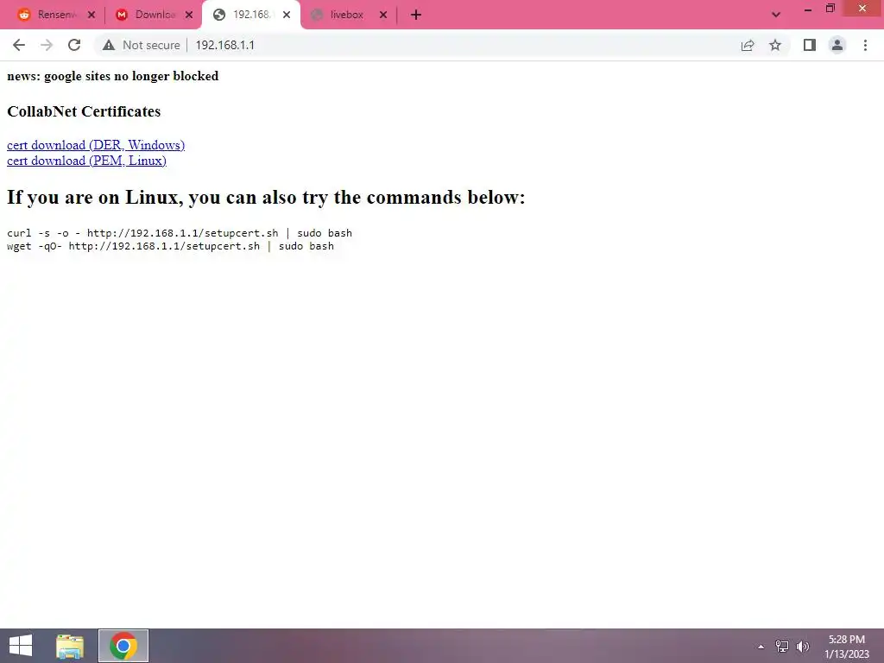
Task: Toggle the browser side panel
Action: click(x=810, y=45)
